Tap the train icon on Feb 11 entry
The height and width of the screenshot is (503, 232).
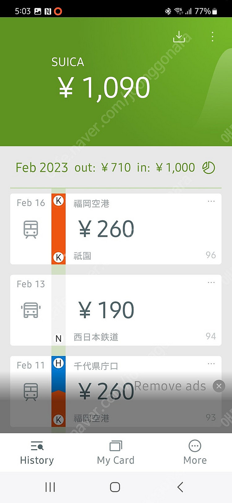coord(31,392)
